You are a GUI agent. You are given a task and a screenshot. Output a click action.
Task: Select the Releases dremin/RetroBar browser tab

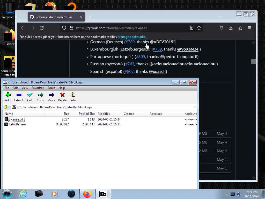tap(56, 17)
